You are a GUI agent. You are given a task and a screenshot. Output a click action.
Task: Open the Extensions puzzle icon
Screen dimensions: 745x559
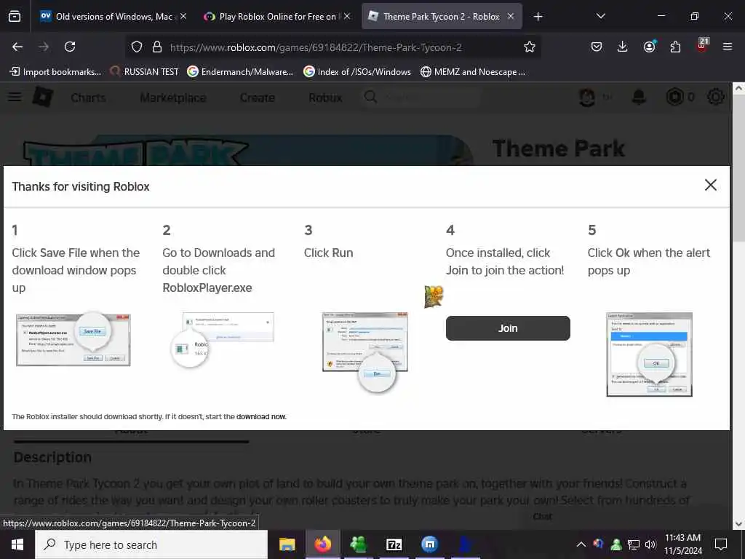point(675,47)
